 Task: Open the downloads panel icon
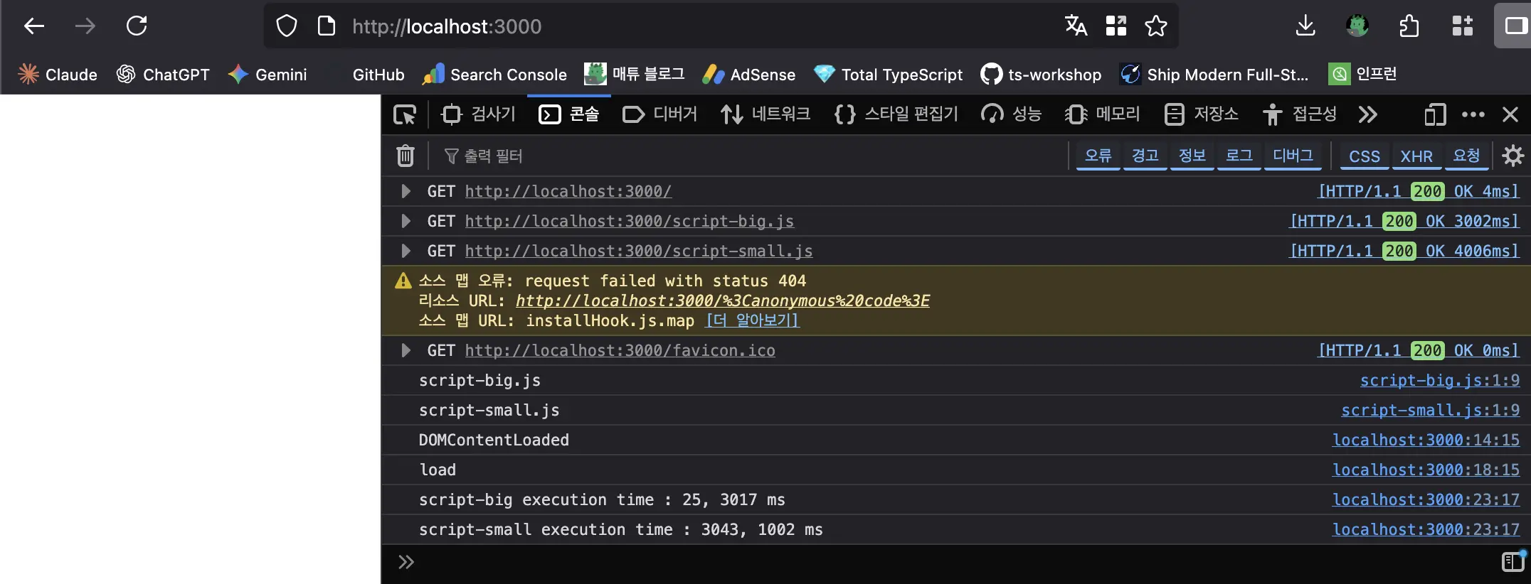pos(1305,26)
